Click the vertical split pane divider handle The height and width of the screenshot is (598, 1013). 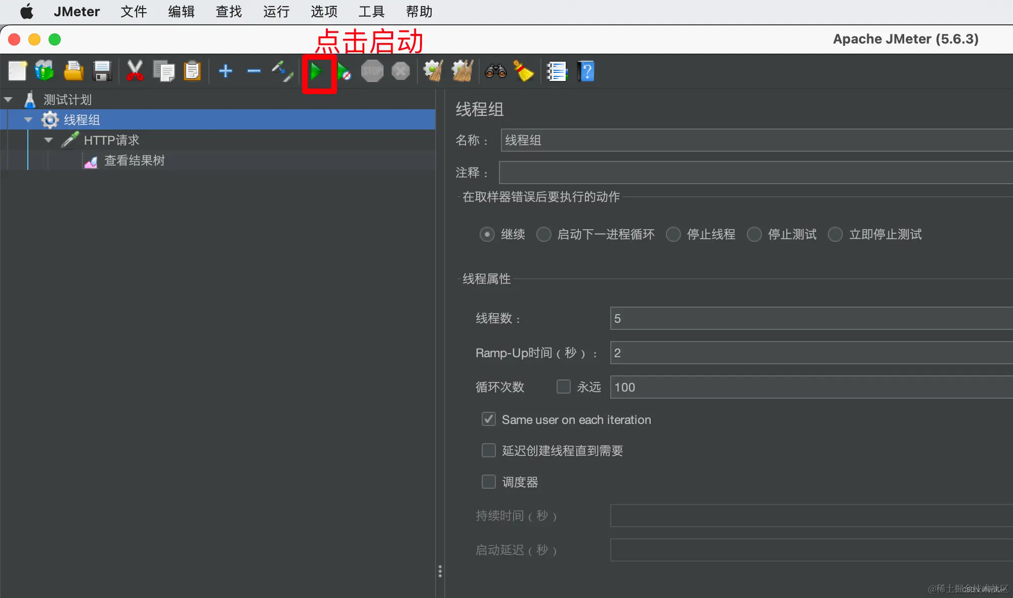coord(440,571)
